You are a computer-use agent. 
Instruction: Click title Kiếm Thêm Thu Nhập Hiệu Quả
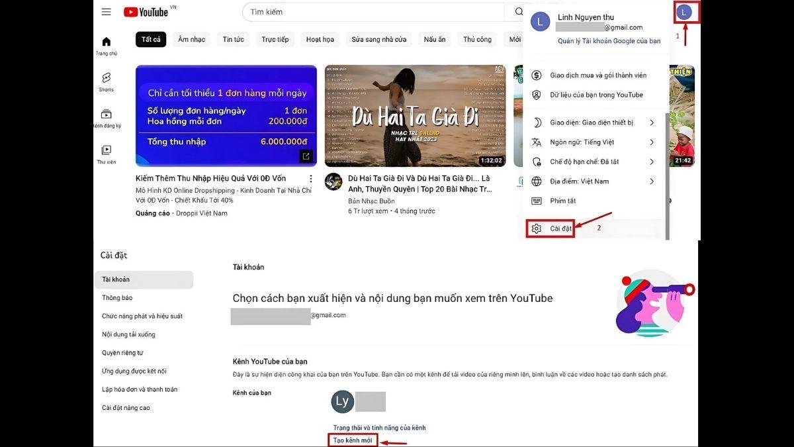(211, 179)
